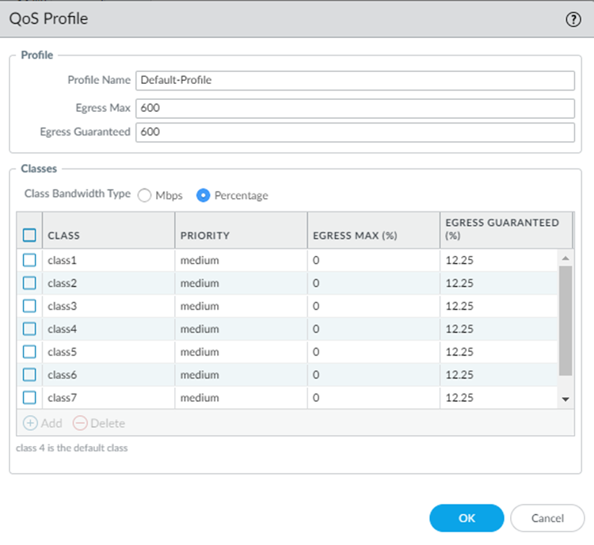Open the priority dropdown for class2
This screenshot has width=594, height=545.
241,283
